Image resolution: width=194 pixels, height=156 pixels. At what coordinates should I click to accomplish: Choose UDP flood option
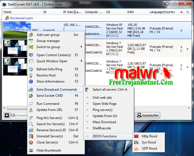click(x=149, y=148)
